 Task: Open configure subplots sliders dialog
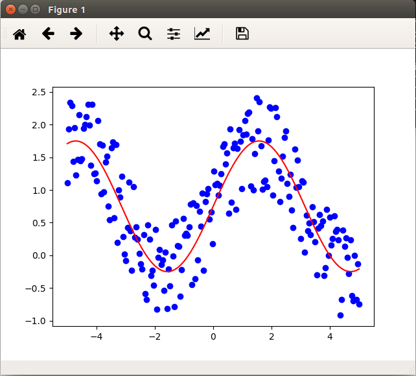pyautogui.click(x=174, y=34)
